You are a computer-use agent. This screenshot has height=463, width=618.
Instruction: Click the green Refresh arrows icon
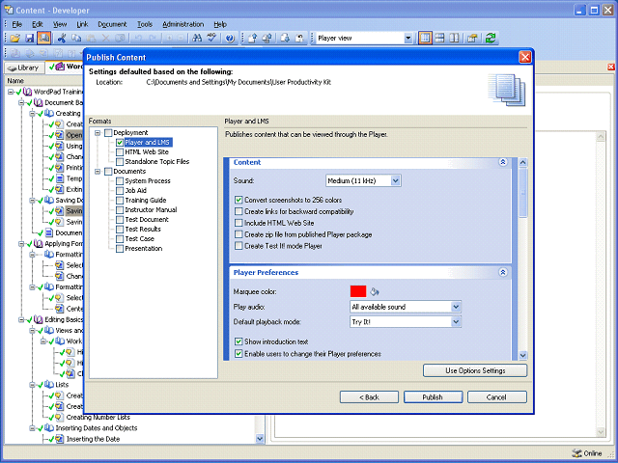tap(491, 39)
